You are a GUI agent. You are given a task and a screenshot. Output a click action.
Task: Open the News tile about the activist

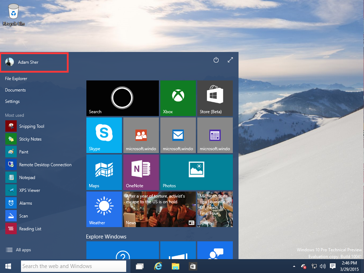click(x=160, y=209)
